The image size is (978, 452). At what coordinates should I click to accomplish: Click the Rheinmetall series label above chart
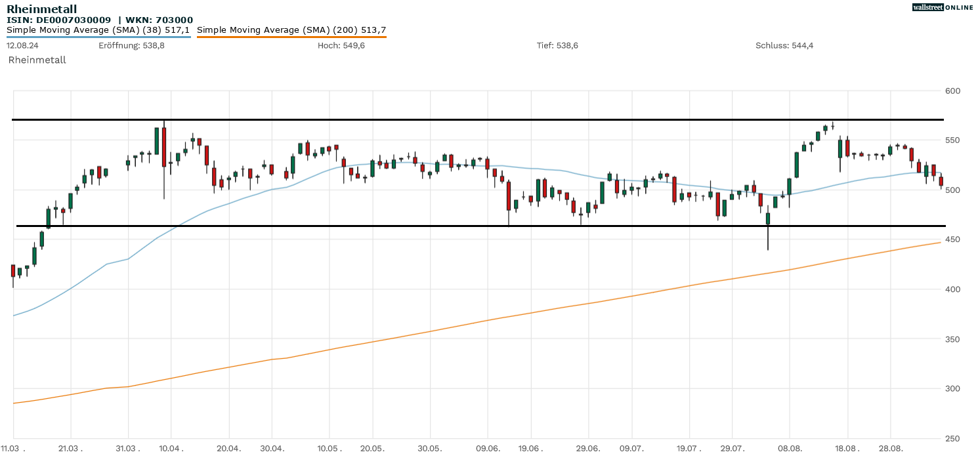tap(37, 60)
